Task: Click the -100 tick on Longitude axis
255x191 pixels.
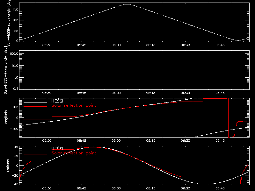Action: tap(14, 129)
